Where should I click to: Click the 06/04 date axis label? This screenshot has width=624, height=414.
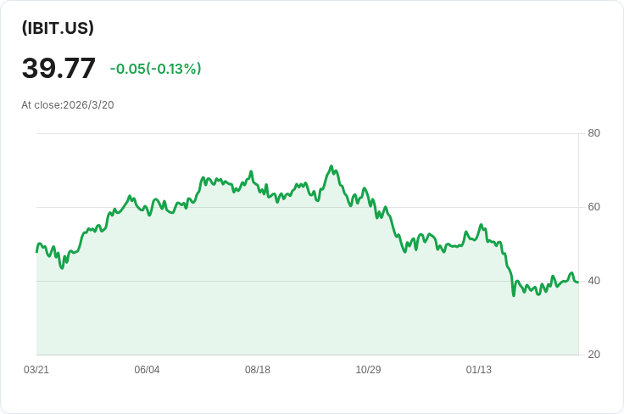pos(147,370)
